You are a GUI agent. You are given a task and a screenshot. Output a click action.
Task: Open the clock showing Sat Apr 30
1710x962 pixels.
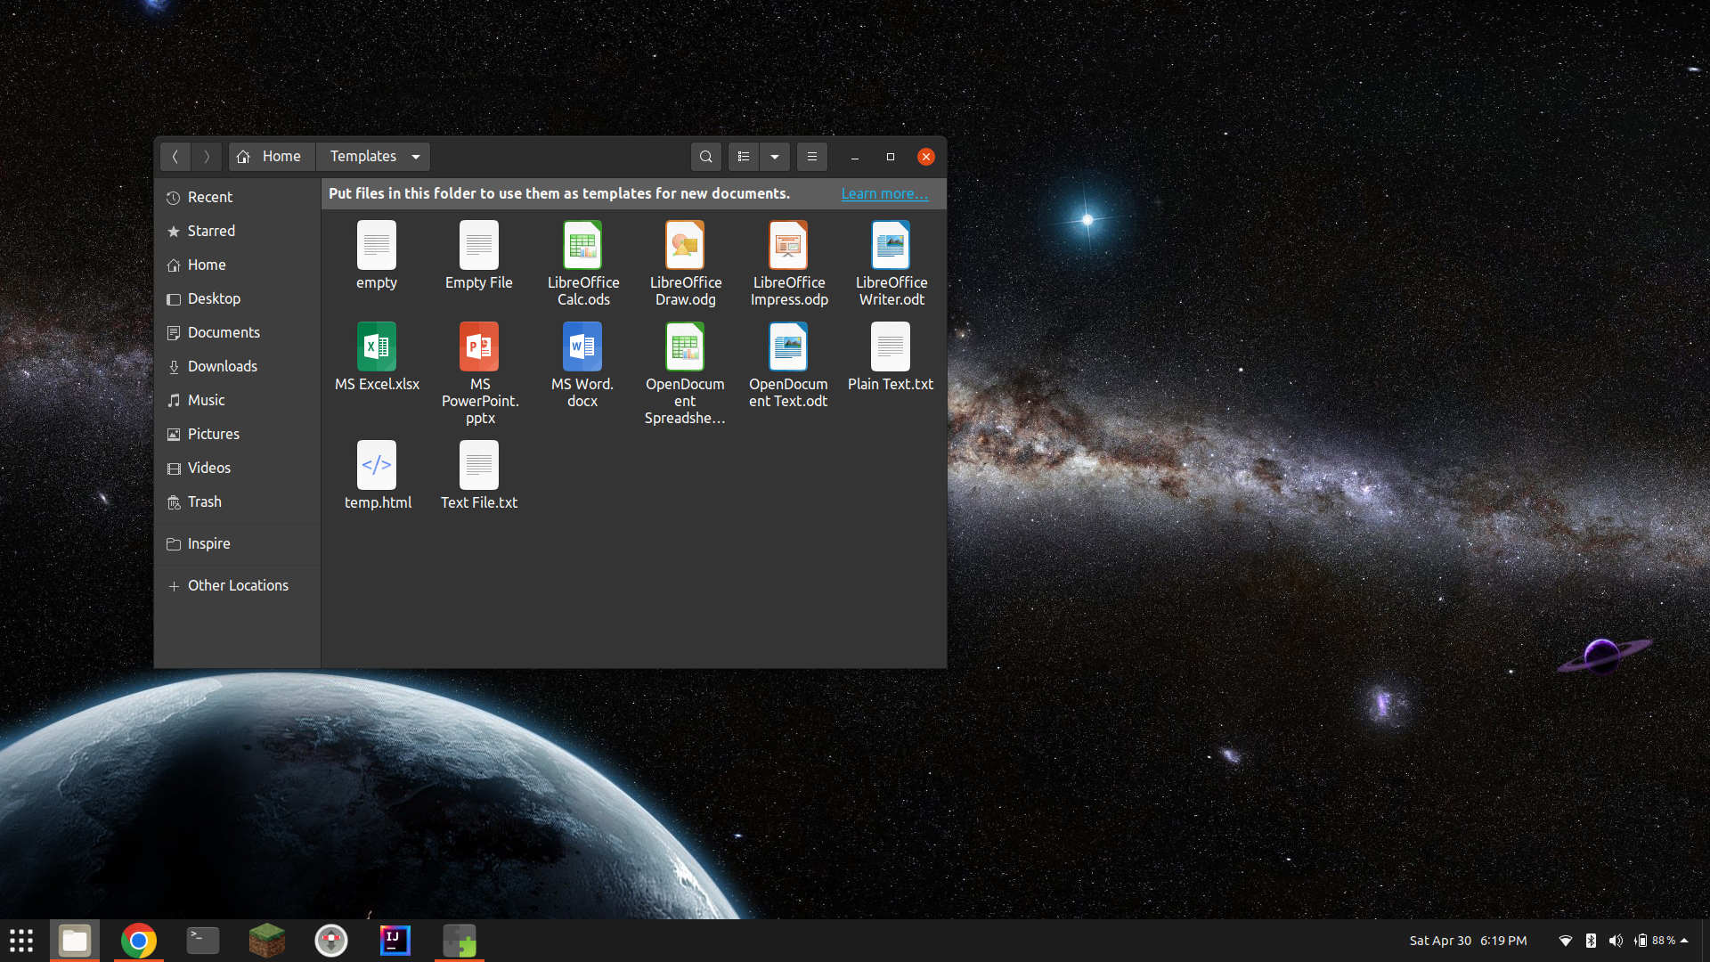tap(1468, 941)
